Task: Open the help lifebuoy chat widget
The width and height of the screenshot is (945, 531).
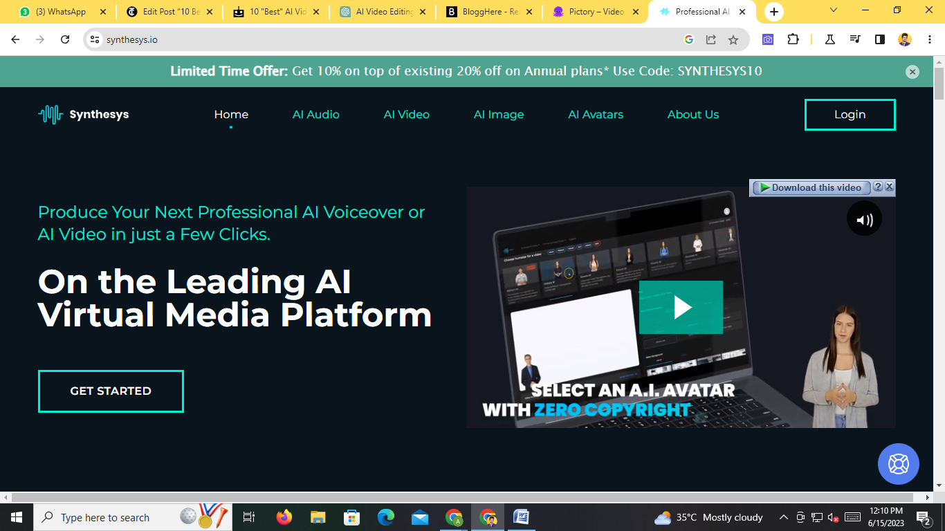Action: pos(899,464)
